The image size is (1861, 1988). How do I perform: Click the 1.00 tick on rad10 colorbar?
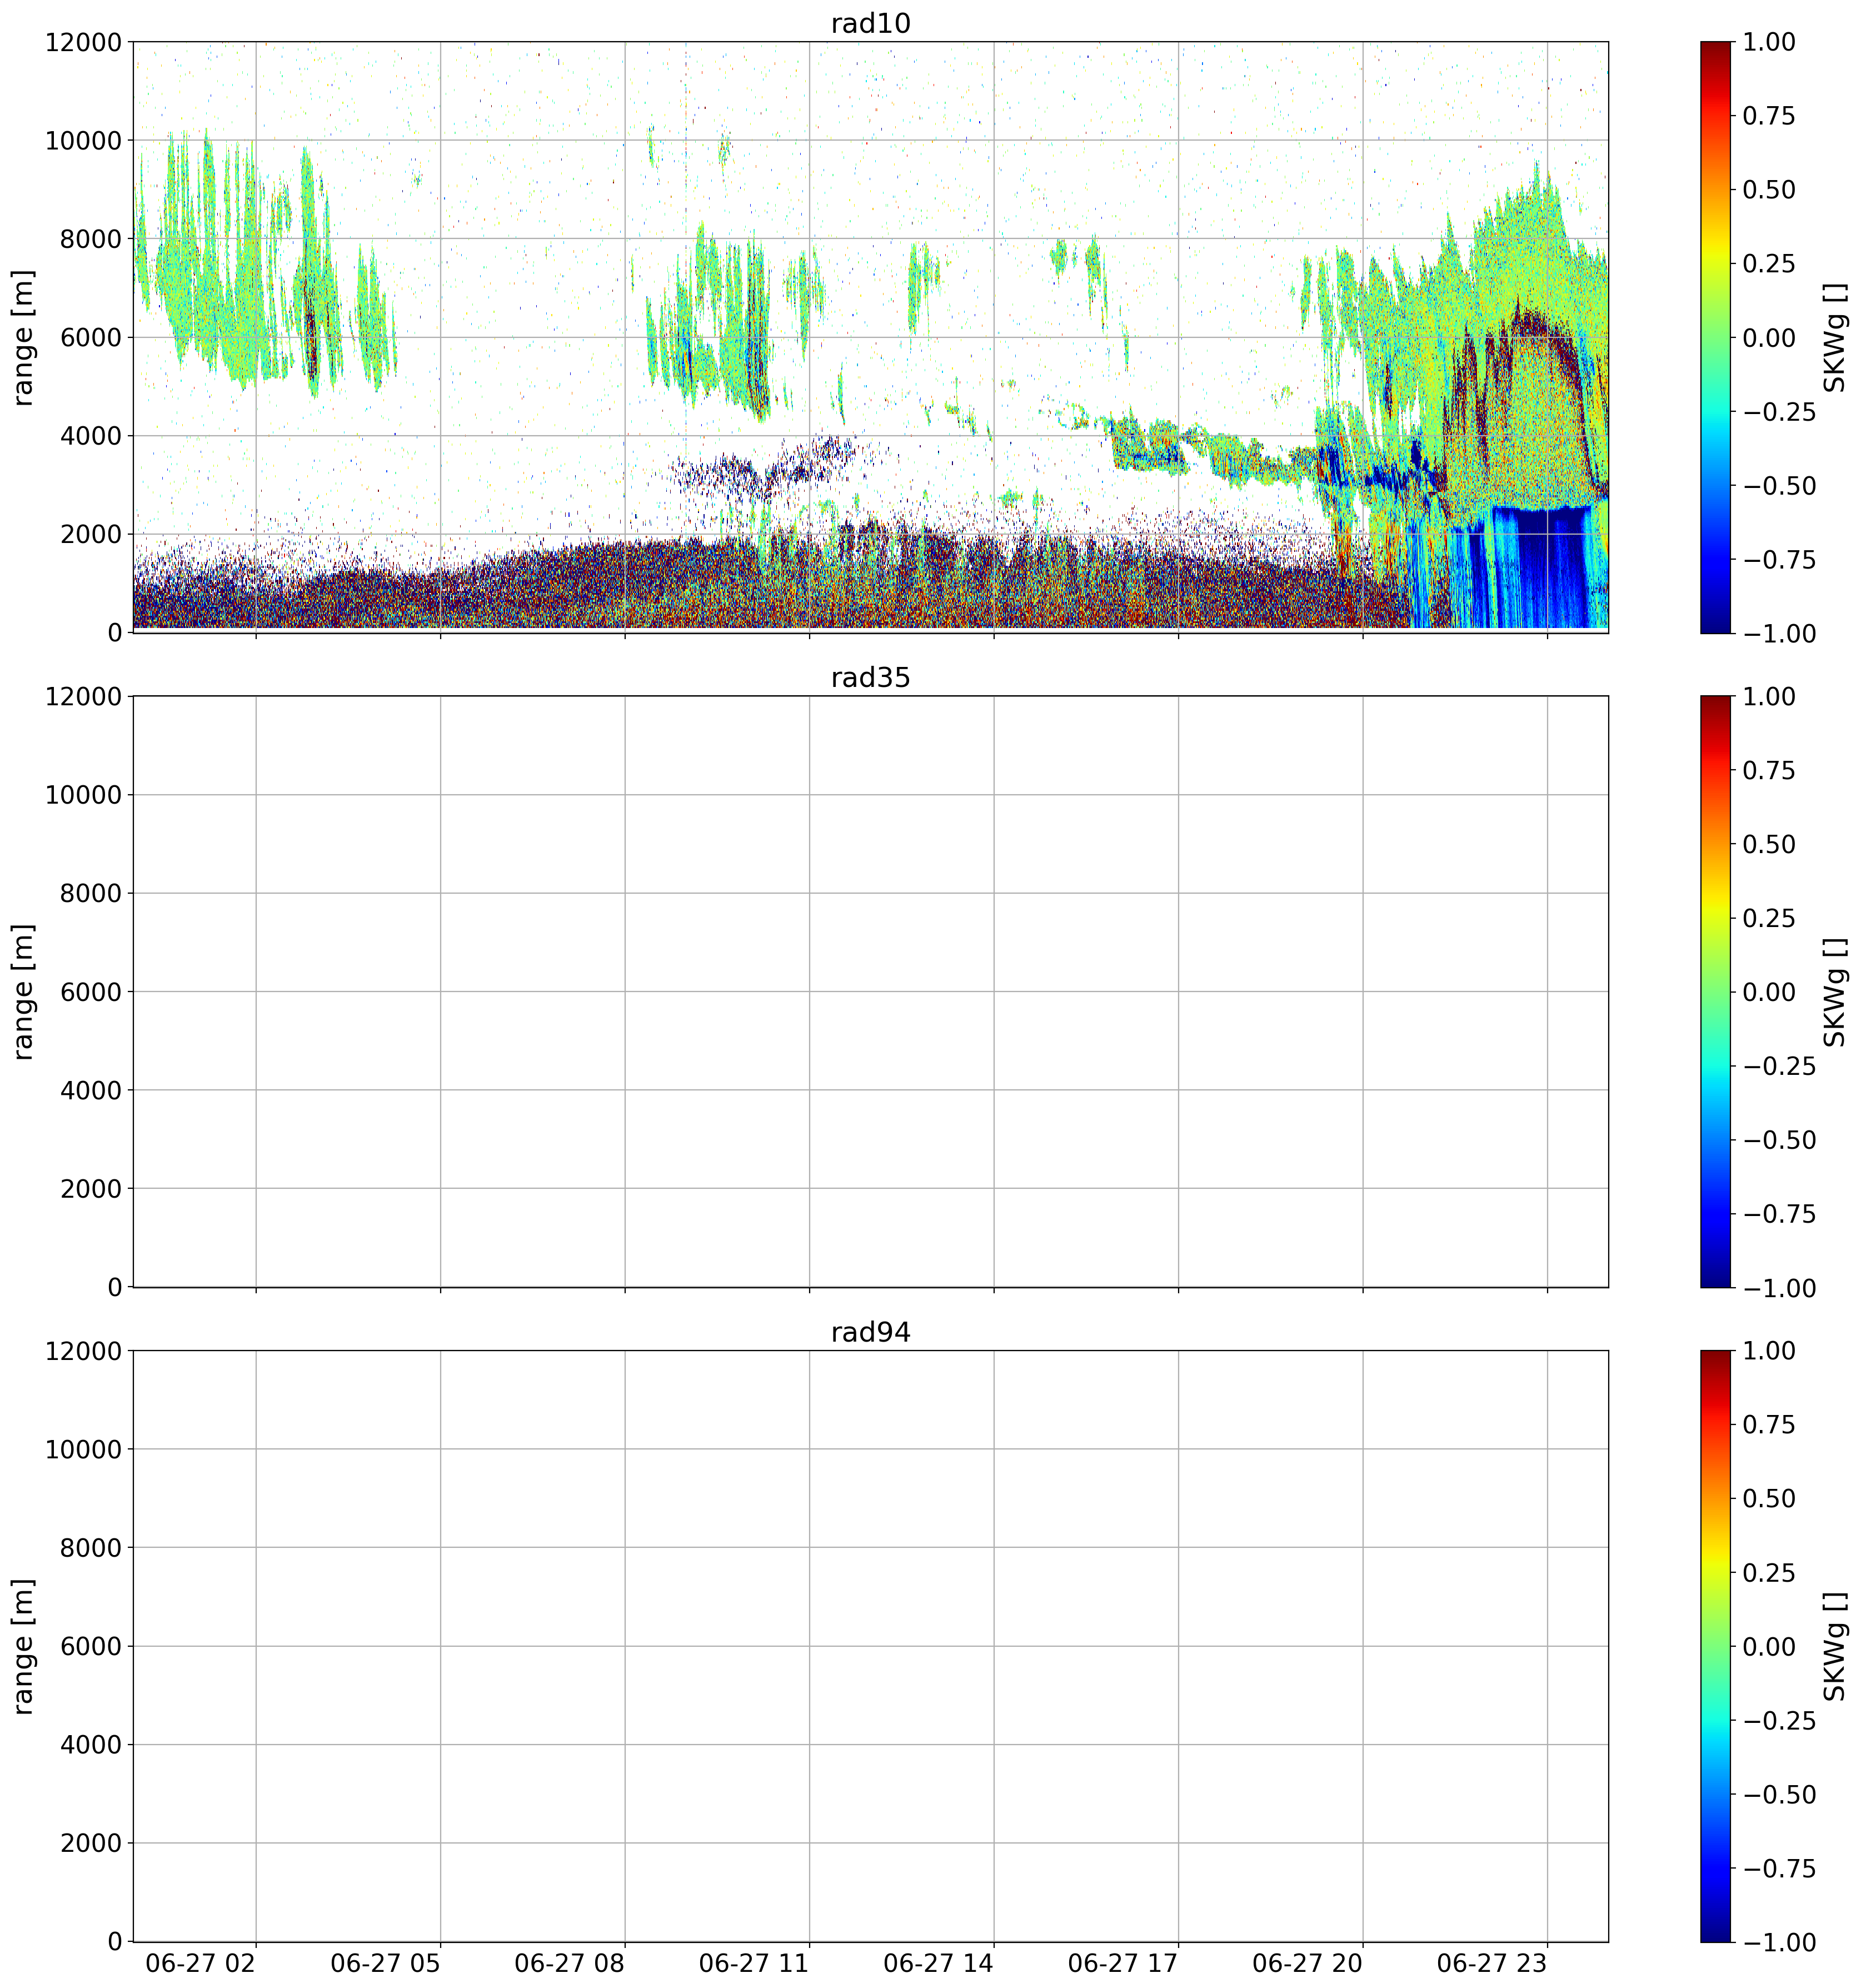[1769, 42]
